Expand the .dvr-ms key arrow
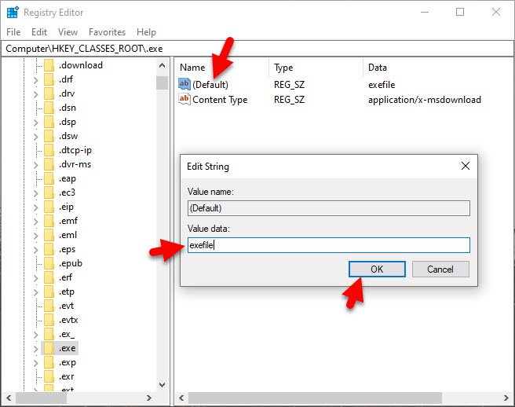 tap(35, 164)
